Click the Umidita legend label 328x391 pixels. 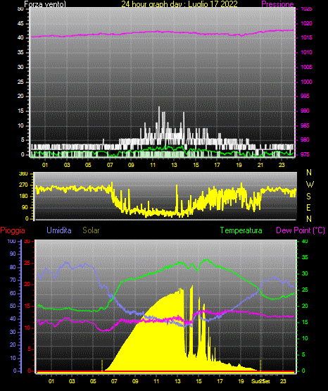(x=59, y=230)
